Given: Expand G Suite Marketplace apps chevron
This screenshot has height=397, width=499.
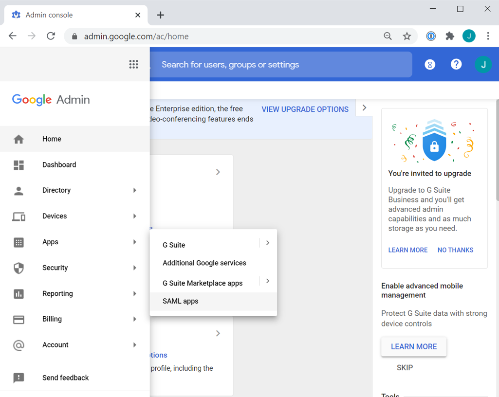Looking at the screenshot, I should (268, 281).
